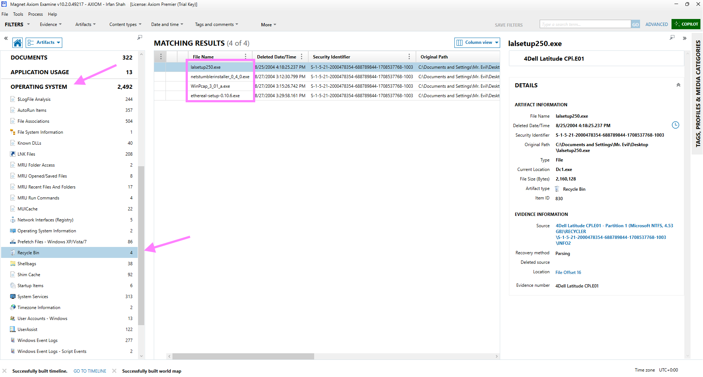
Task: Select Windows Event Logs - Script Events
Action: click(70, 351)
